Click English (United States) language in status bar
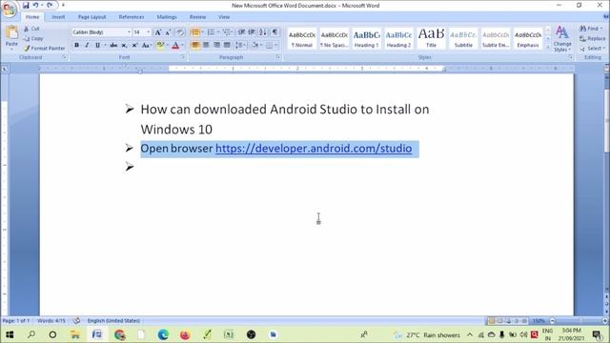 tap(113, 320)
